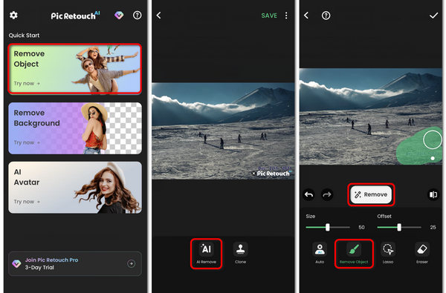Go back from the remove object screen
Viewport: 446px width, 293px height.
(306, 16)
